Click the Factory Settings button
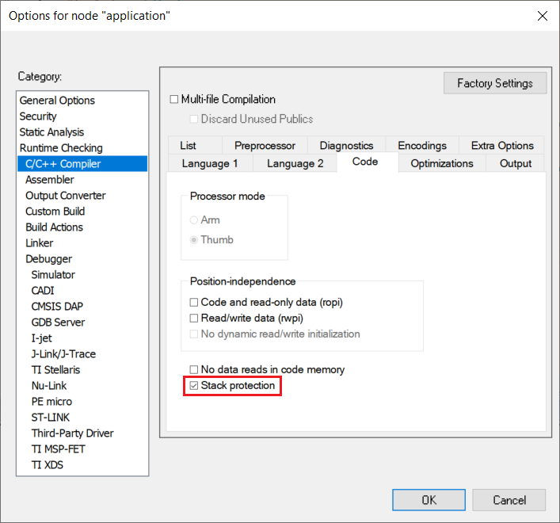 tap(495, 83)
